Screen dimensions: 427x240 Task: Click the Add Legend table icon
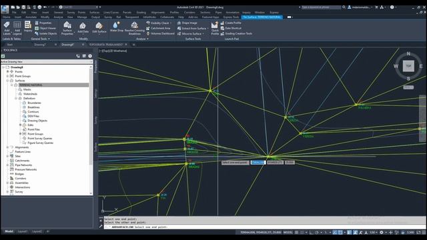click(17, 28)
